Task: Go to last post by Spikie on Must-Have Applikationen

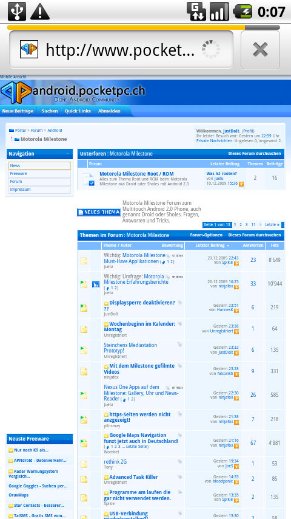Action: pyautogui.click(x=236, y=264)
